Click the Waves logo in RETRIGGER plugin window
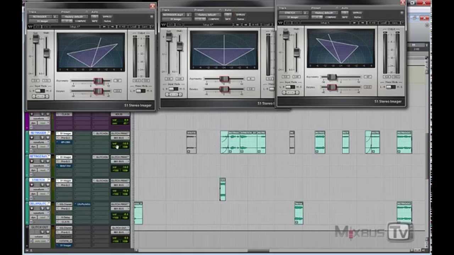 (30, 27)
